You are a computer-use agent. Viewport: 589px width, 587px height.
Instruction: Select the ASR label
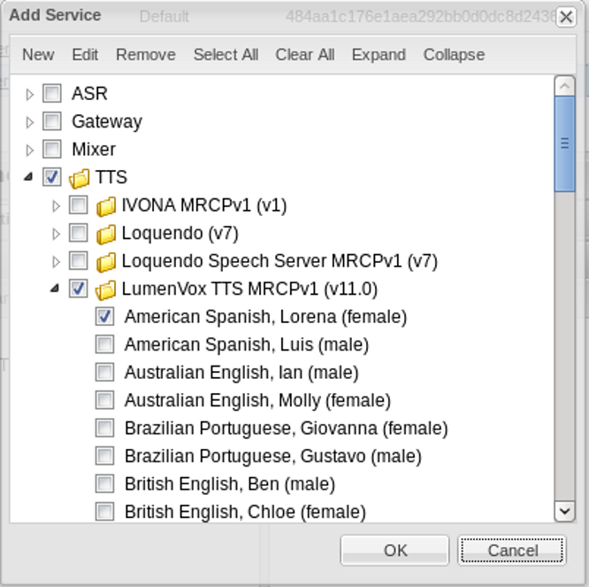tap(89, 93)
